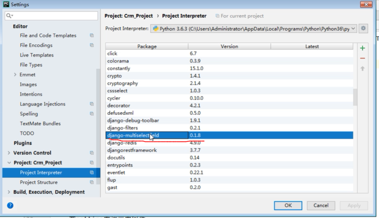Expand Build, Execution, Deployment section
The image size is (379, 218).
point(9,192)
